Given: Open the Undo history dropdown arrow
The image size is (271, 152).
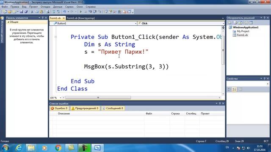Looking at the screenshot, I should pyautogui.click(x=68, y=12).
